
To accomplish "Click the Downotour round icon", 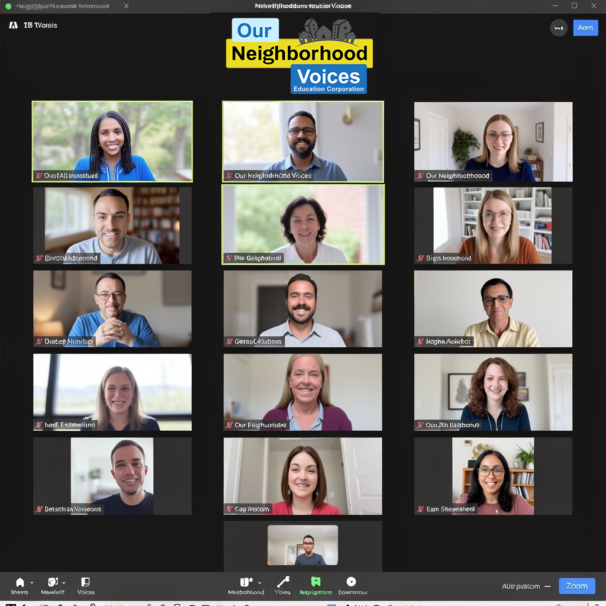I will 351,582.
